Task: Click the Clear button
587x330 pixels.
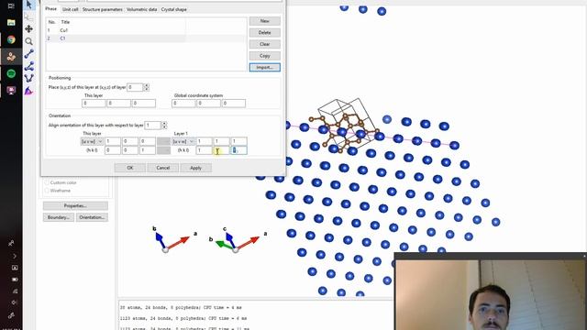Action: (265, 44)
